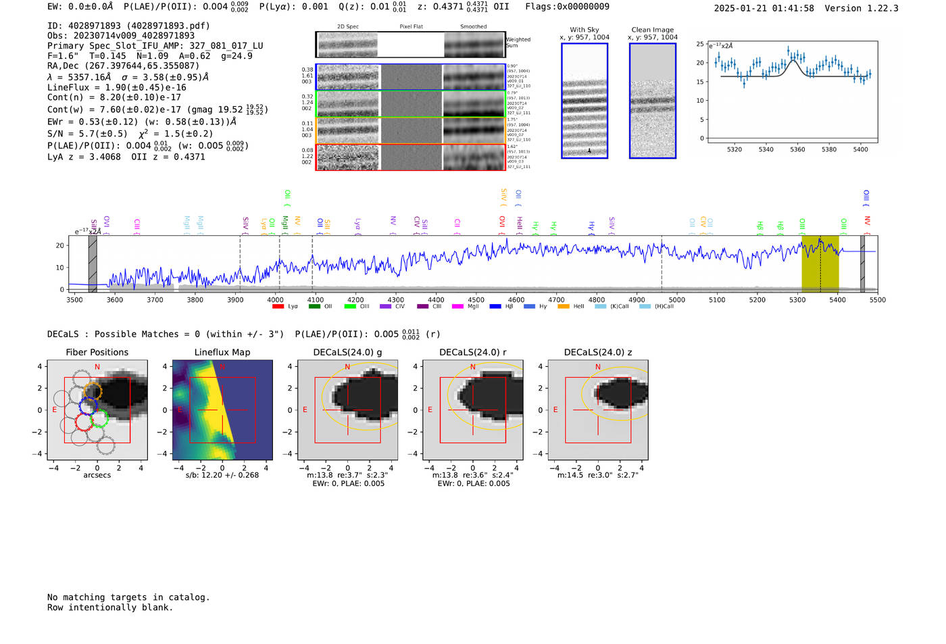The image size is (946, 644).
Task: Click the Primary Spec_Slot_IFU_AMP line
Action: pyautogui.click(x=155, y=46)
